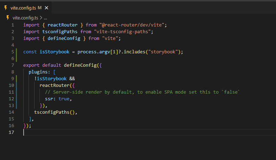
Task: Click tsconfigPaths on line 2
Action: 60,32
